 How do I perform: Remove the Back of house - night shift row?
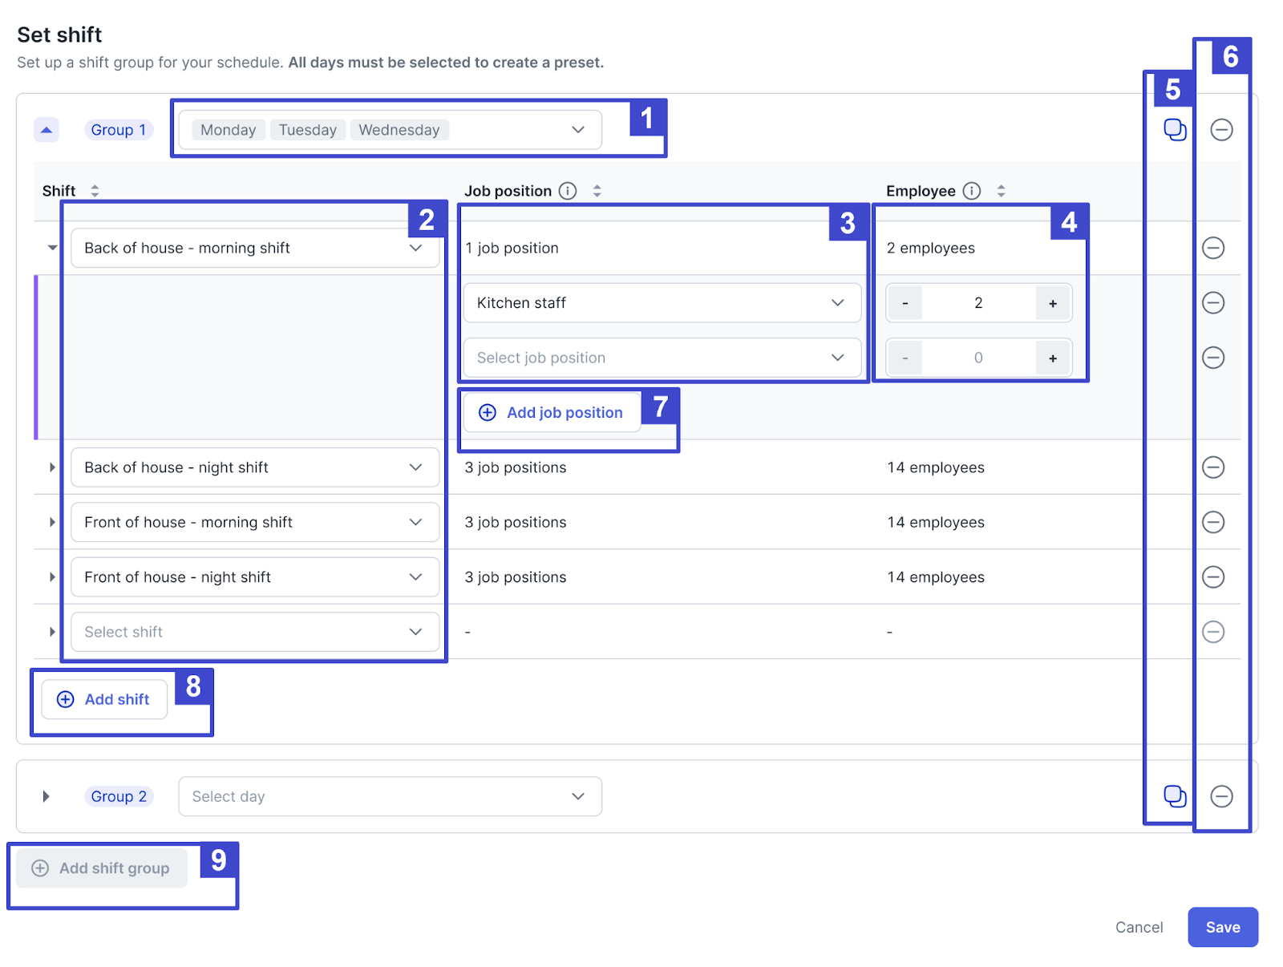pos(1213,467)
